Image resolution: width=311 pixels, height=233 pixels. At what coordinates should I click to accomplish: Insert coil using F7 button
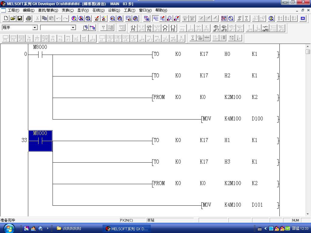point(165,28)
